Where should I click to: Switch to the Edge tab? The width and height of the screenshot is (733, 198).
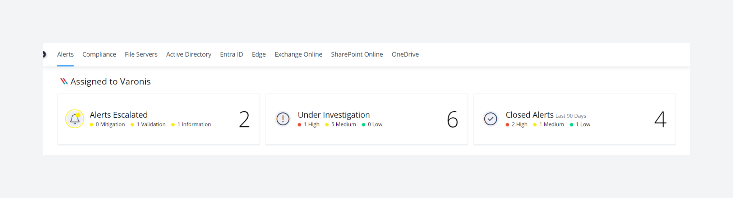tap(259, 54)
